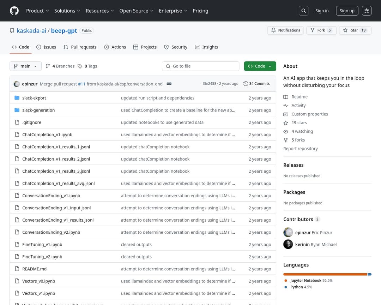Switch to the Insights tab
The height and width of the screenshot is (305, 381).
pos(206,47)
